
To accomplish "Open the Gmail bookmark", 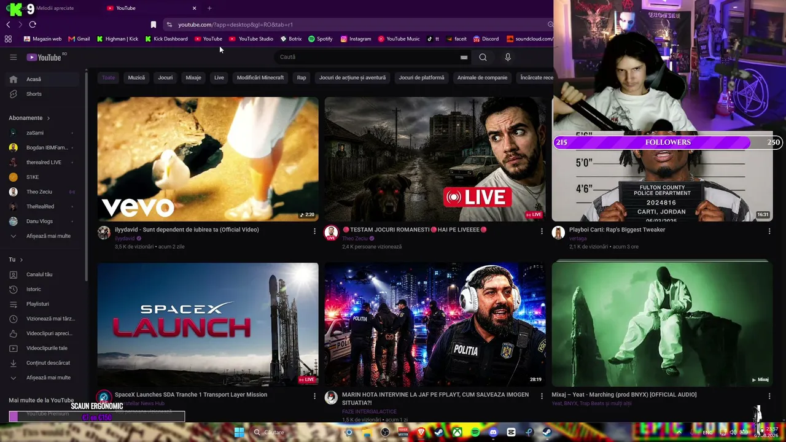I will click(x=79, y=39).
